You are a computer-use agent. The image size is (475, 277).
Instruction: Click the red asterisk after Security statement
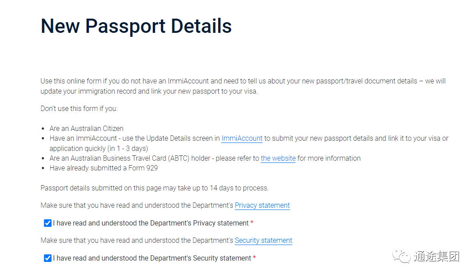pyautogui.click(x=254, y=257)
